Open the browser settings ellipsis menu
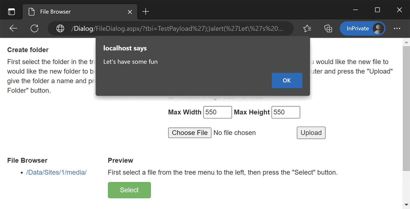The height and width of the screenshot is (209, 410). click(397, 28)
